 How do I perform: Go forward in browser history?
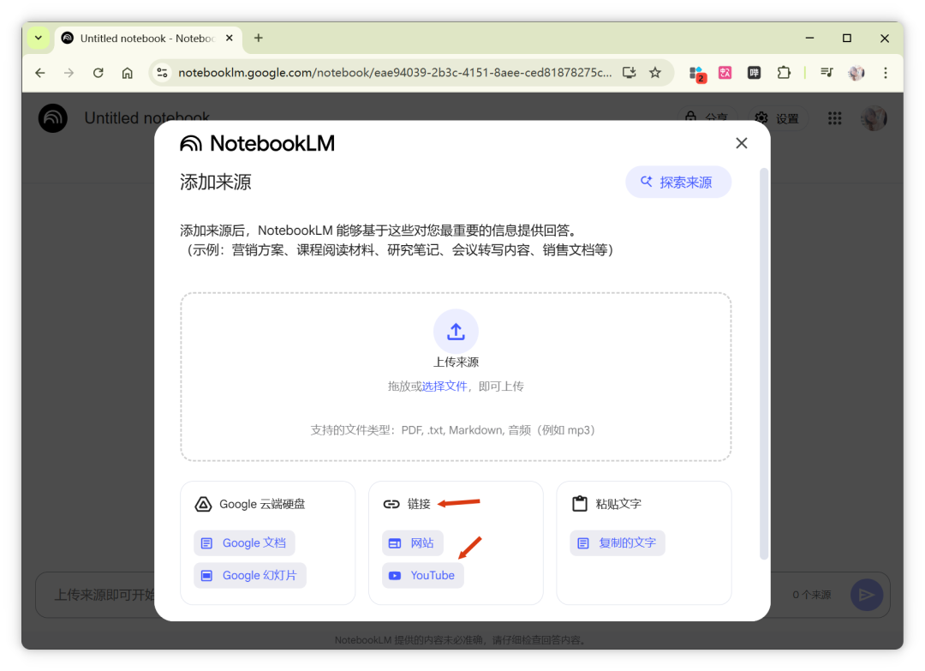point(69,73)
